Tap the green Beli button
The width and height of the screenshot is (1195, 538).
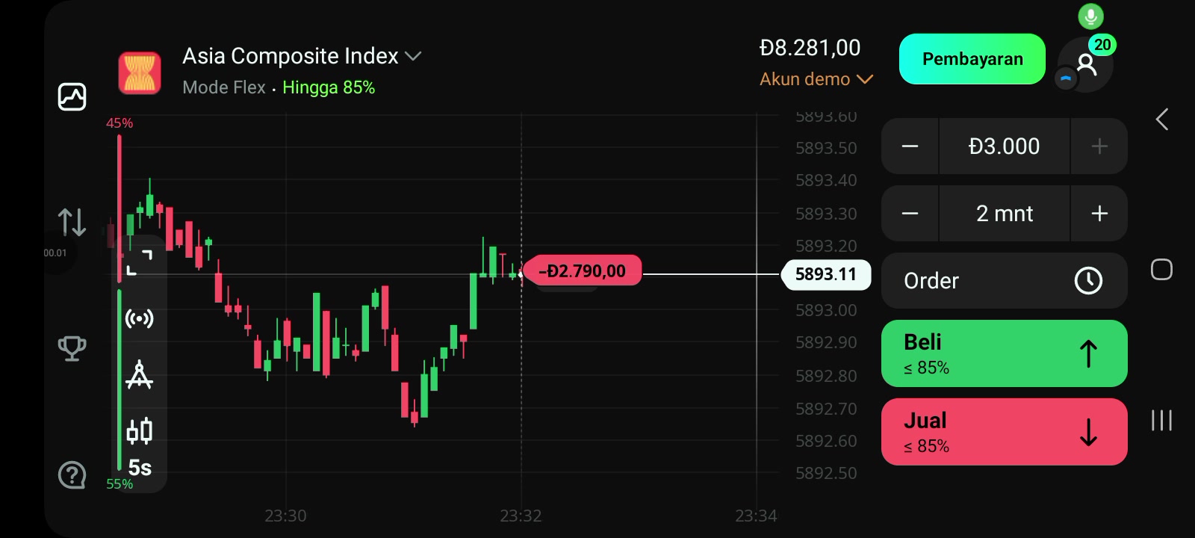tap(1004, 353)
